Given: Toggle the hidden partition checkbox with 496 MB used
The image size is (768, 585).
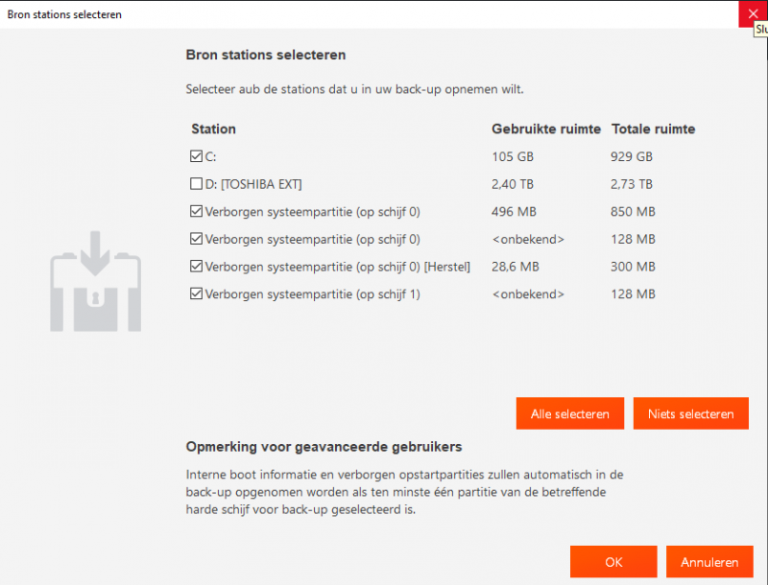Looking at the screenshot, I should 197,211.
